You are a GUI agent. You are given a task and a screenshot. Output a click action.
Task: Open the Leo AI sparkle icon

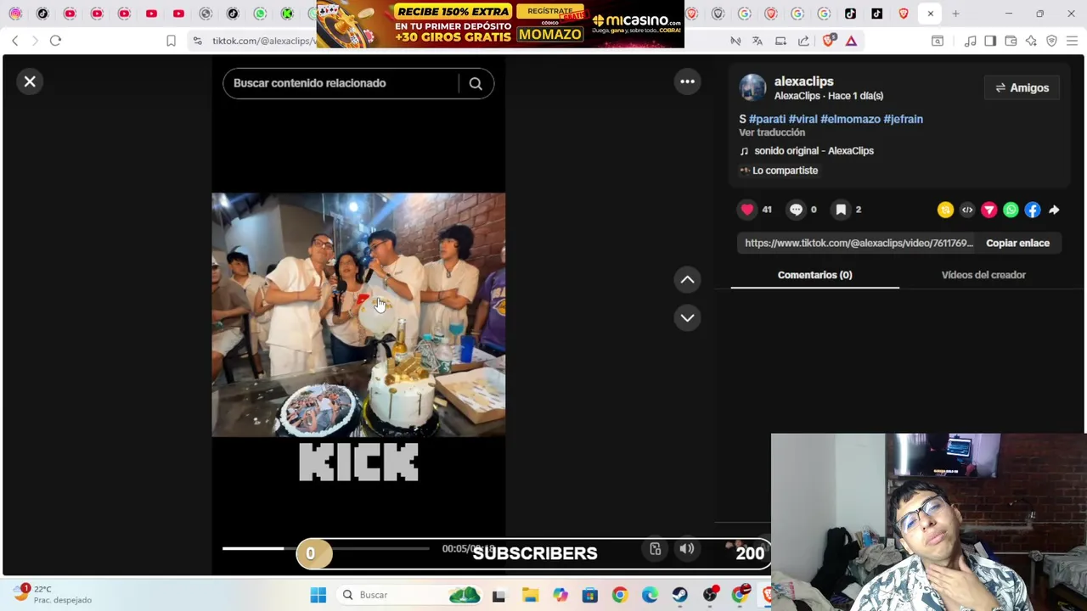(1031, 41)
